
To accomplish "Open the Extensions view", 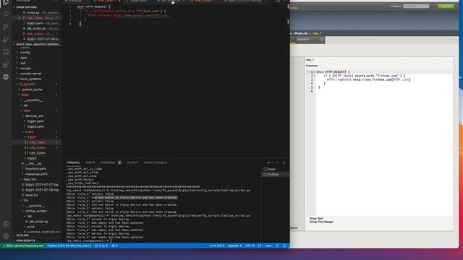I will coord(6,64).
